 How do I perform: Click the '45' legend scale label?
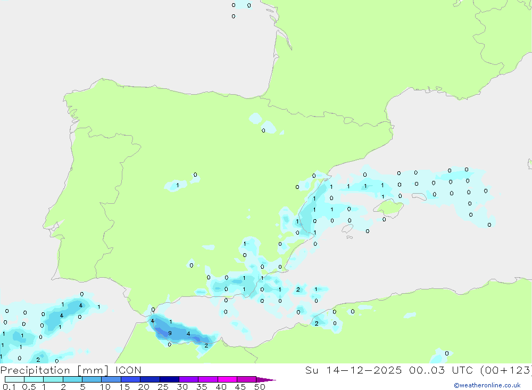coord(240,387)
